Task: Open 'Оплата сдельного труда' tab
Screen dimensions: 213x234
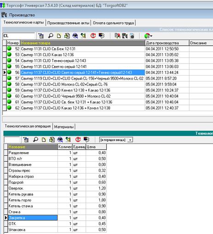Action: tap(113, 23)
